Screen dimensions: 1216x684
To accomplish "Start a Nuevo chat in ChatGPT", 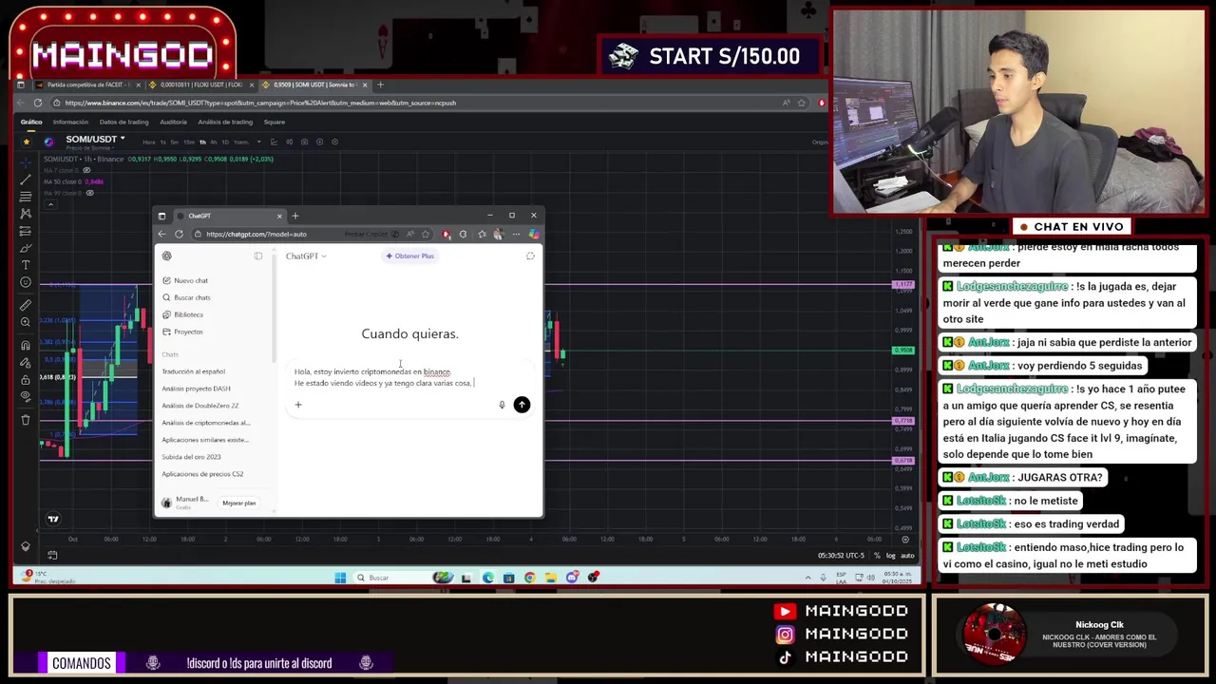I will [x=185, y=280].
